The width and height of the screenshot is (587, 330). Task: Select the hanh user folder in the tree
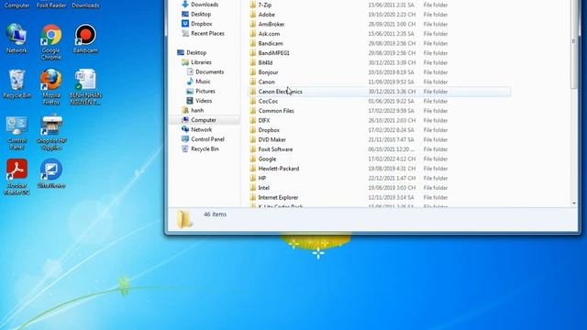pos(197,110)
